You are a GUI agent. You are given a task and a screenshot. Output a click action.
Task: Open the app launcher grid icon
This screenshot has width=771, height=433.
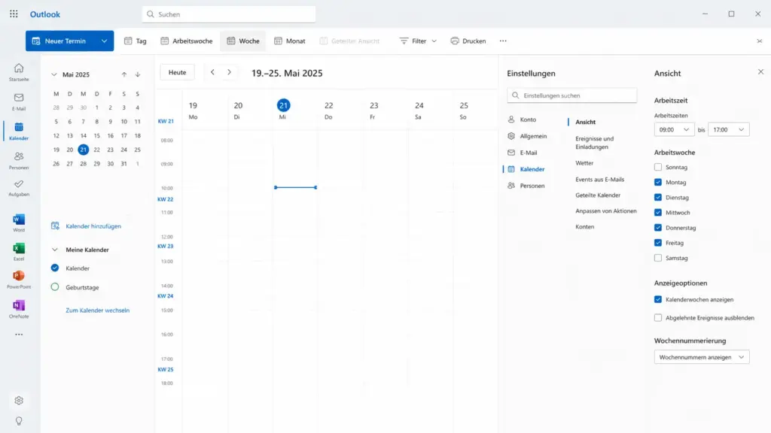[14, 14]
